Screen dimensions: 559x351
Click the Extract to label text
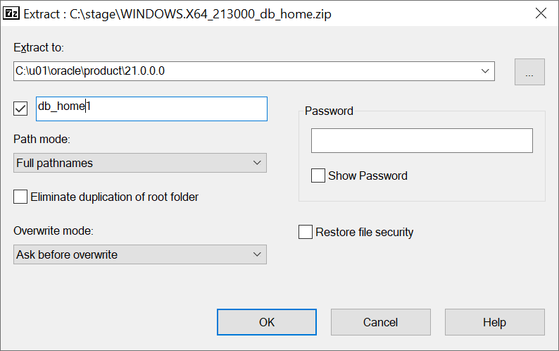(x=39, y=47)
